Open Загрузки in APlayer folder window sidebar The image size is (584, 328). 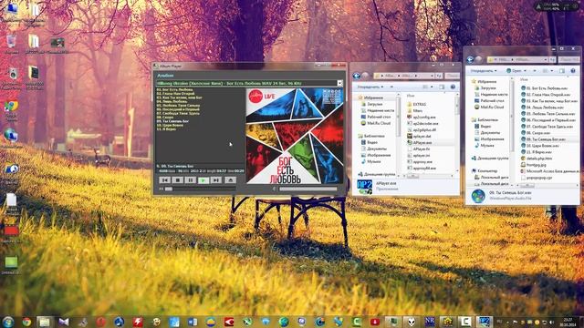(371, 104)
